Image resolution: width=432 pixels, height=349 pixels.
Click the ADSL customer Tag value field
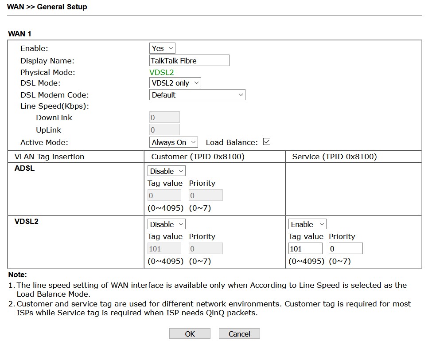click(164, 196)
